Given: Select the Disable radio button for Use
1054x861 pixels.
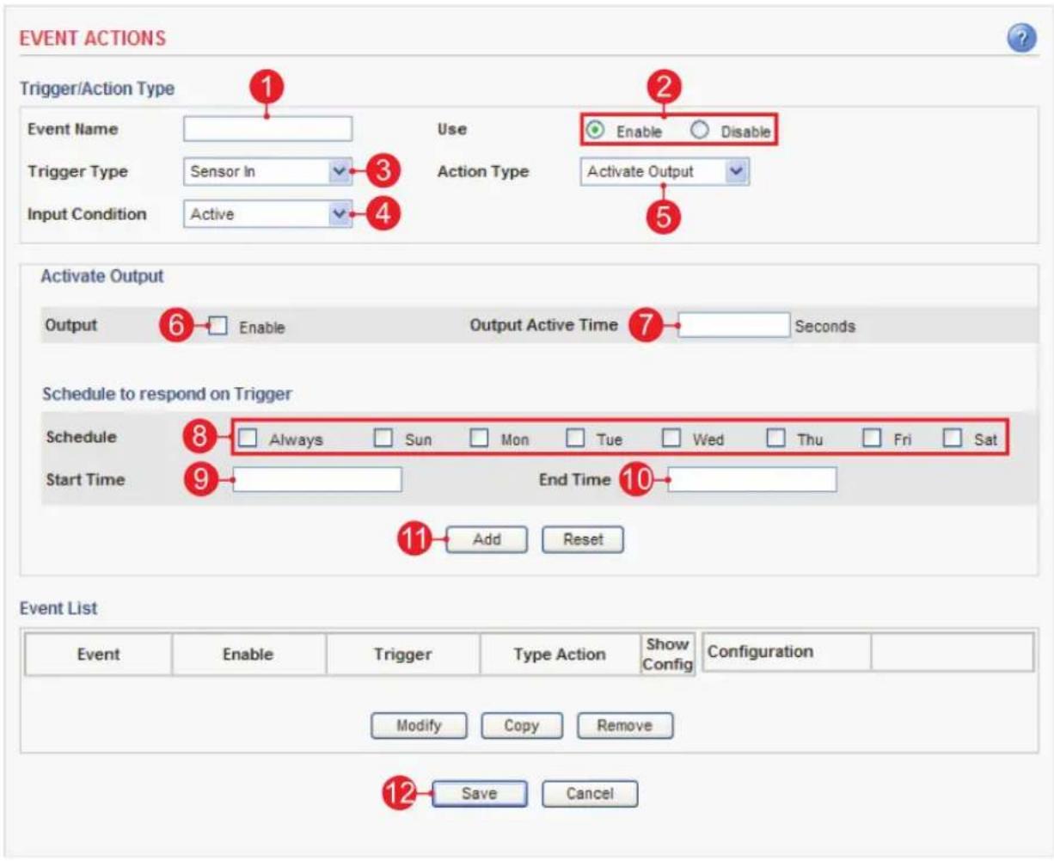Looking at the screenshot, I should tap(700, 131).
